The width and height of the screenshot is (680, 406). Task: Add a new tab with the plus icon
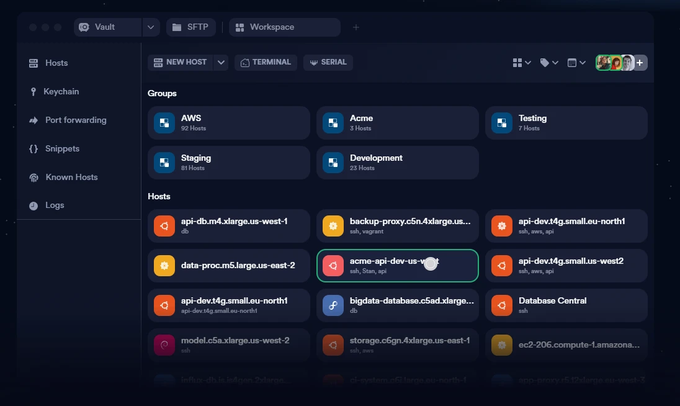[356, 27]
